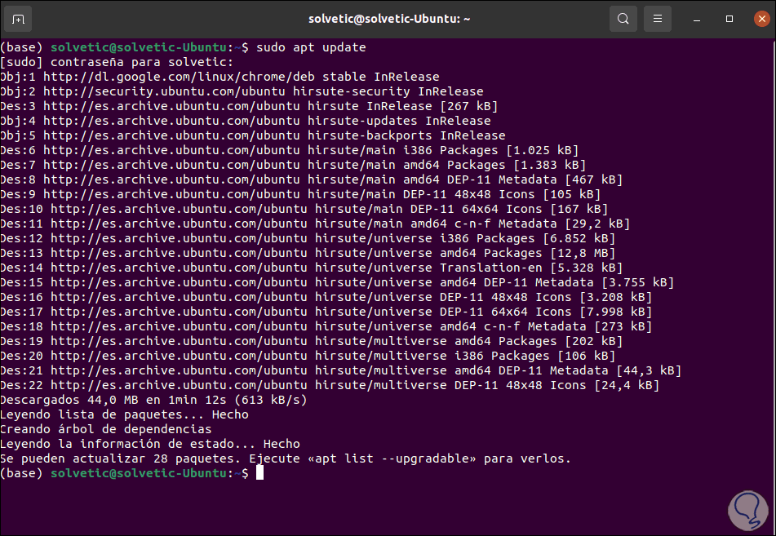The width and height of the screenshot is (776, 536).
Task: Click the 'sudo apt update' command text
Action: click(x=311, y=47)
